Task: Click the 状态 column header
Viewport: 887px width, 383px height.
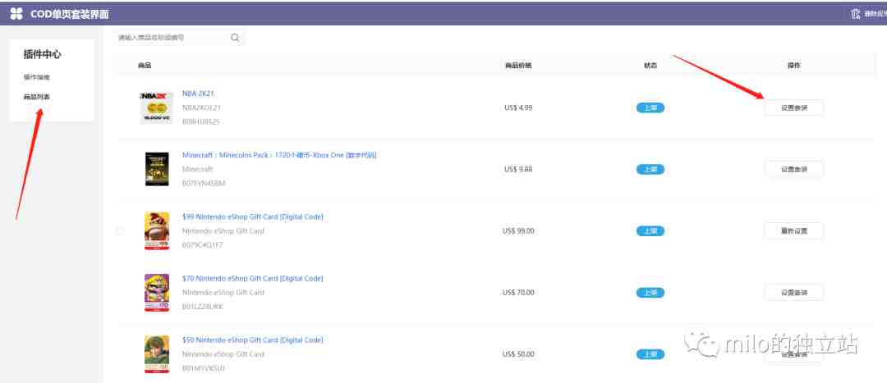Action: 650,66
